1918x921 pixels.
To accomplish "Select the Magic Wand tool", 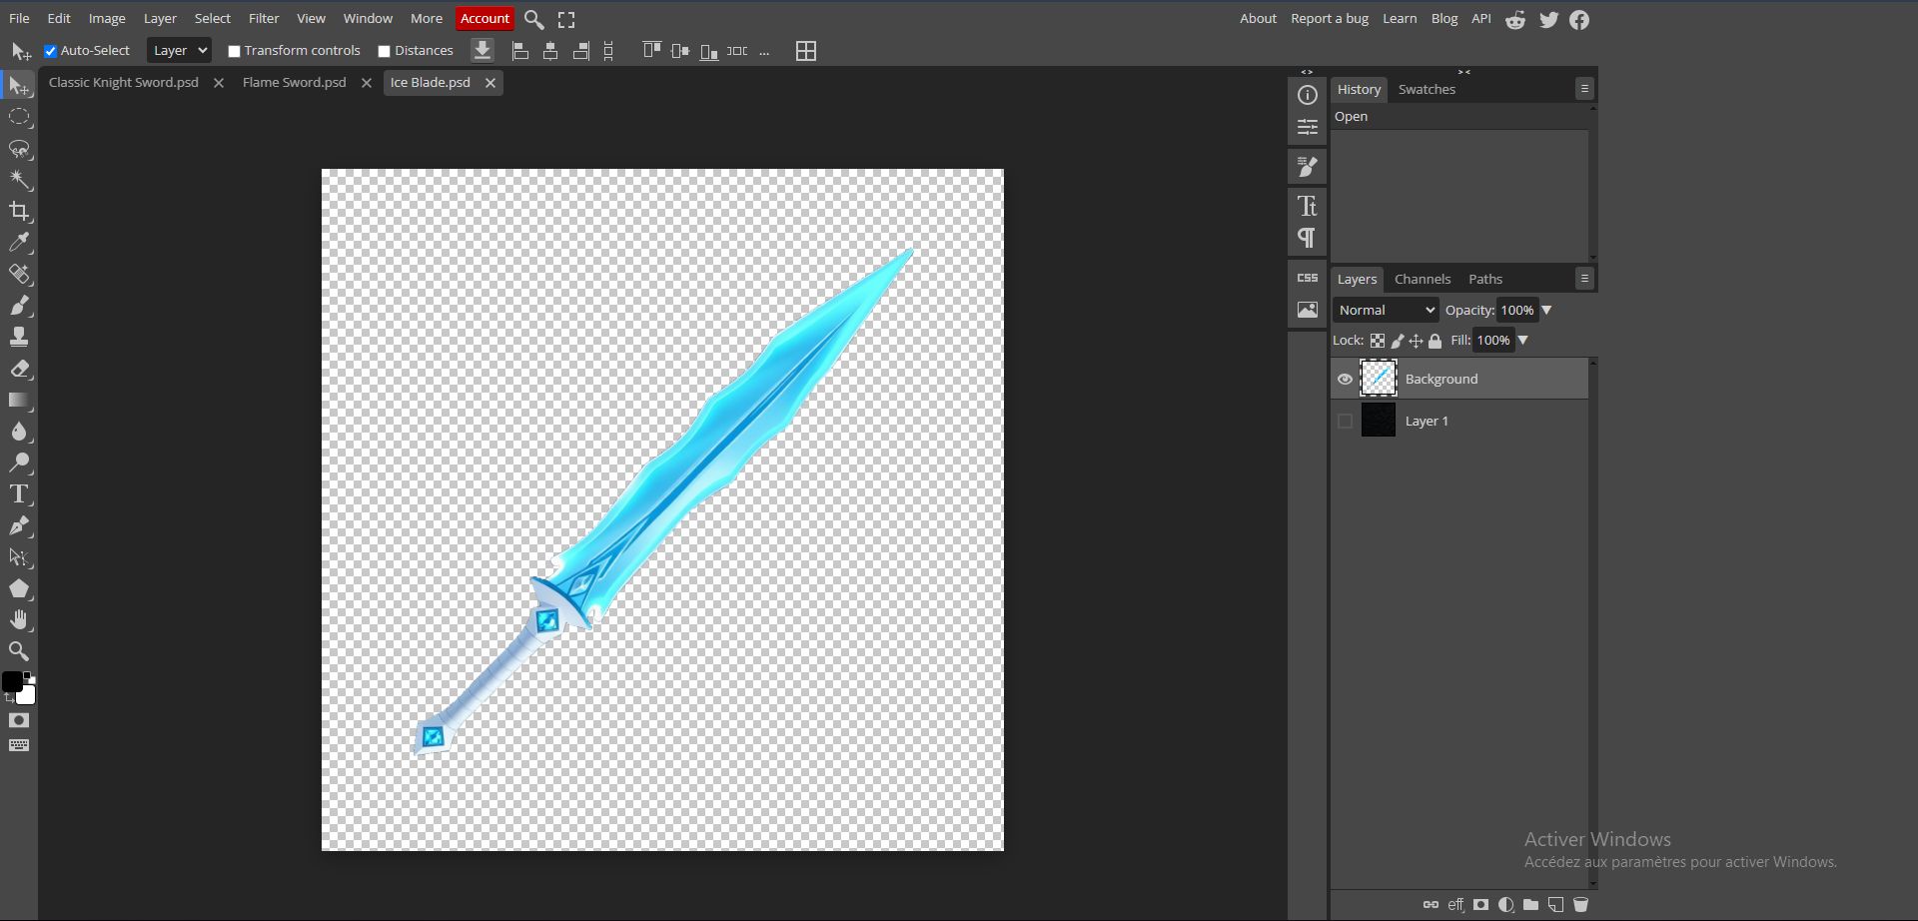I will point(19,180).
